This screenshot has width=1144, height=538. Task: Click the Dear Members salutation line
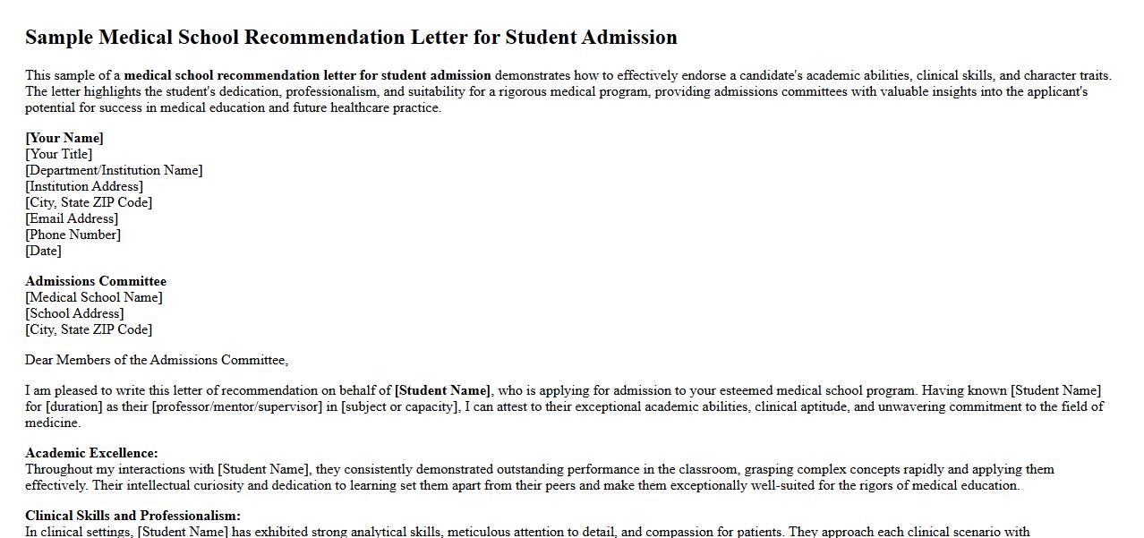[157, 360]
